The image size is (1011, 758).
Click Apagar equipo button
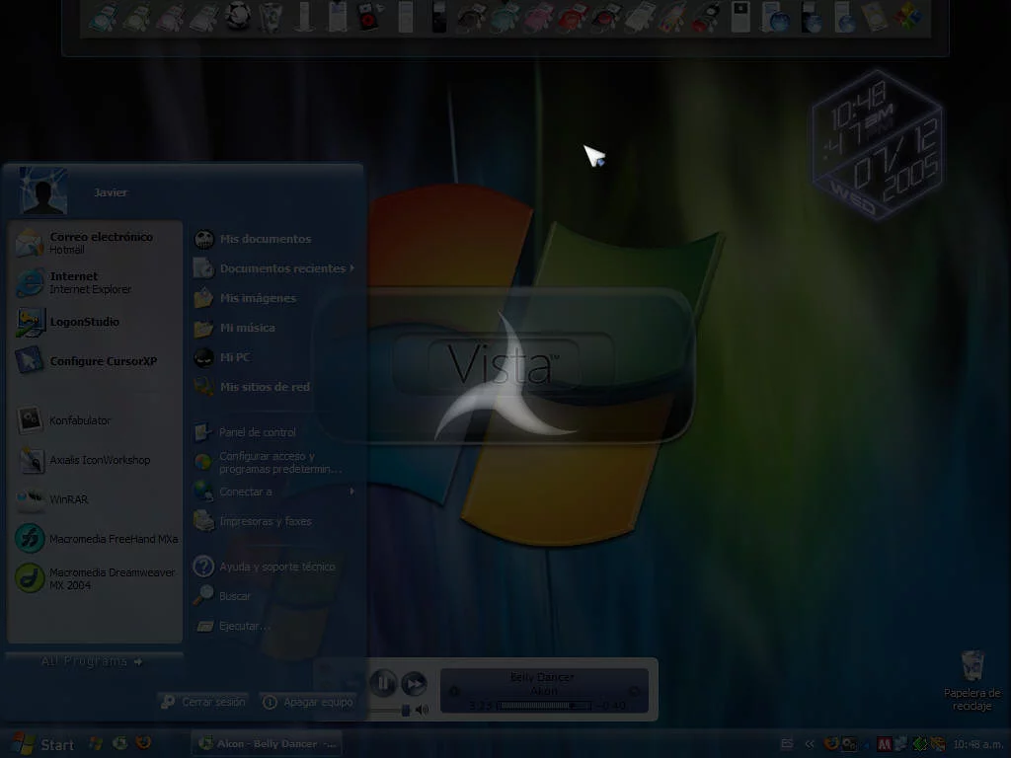click(307, 702)
